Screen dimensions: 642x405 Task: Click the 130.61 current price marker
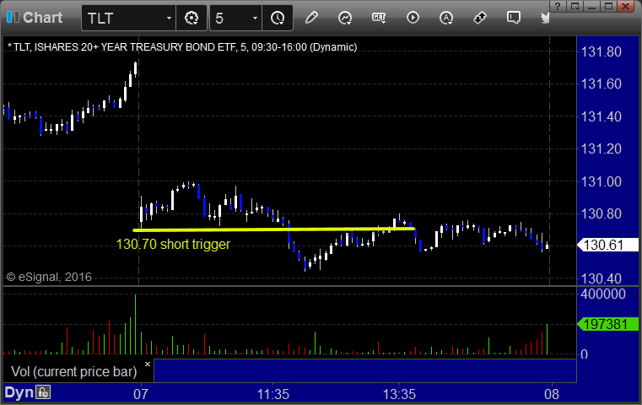tap(607, 245)
